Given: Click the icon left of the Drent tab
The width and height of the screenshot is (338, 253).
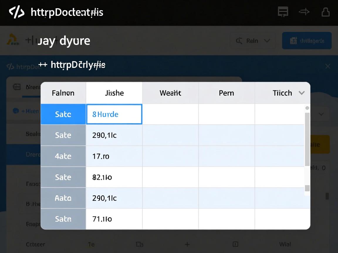Looking at the screenshot, I should (17, 87).
